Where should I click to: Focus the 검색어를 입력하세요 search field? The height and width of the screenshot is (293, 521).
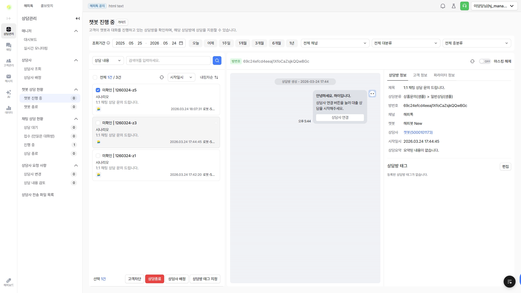pyautogui.click(x=168, y=60)
